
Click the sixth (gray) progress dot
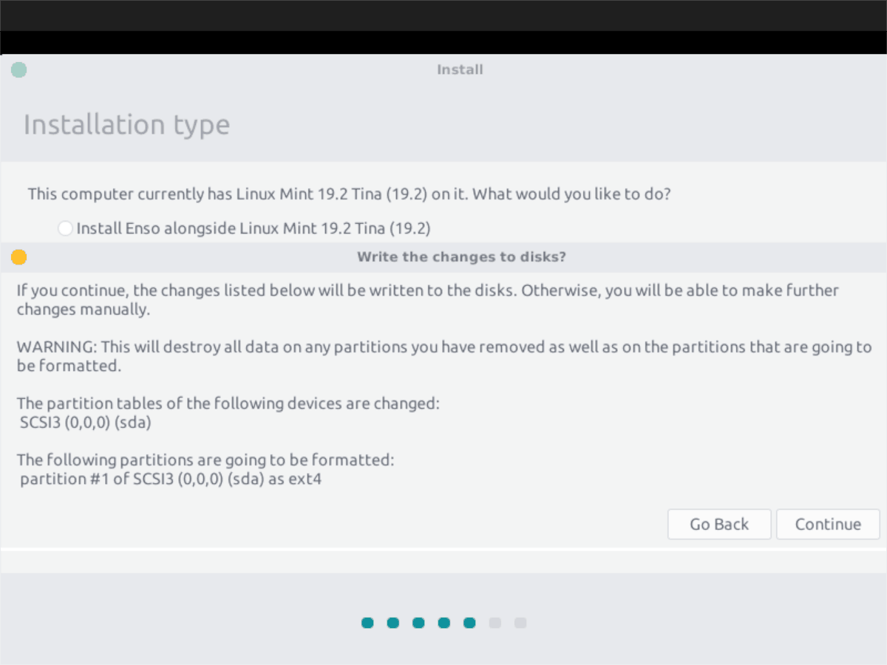coord(495,623)
